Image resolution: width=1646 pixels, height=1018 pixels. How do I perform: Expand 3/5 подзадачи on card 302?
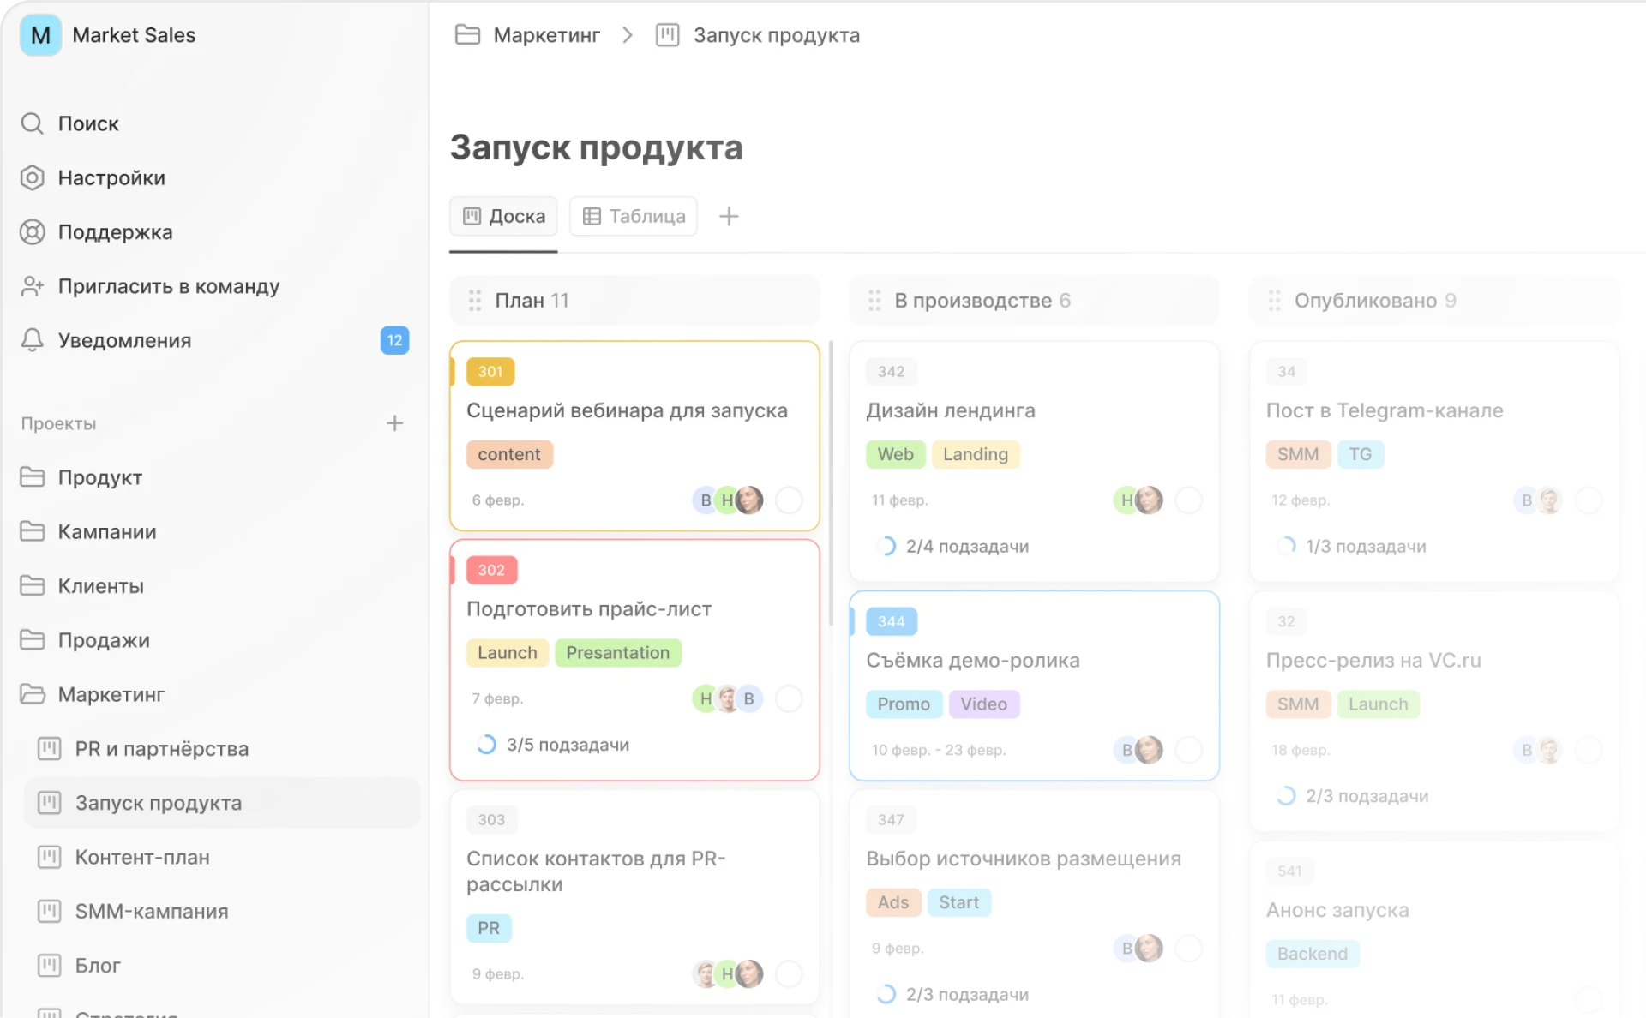click(x=552, y=745)
